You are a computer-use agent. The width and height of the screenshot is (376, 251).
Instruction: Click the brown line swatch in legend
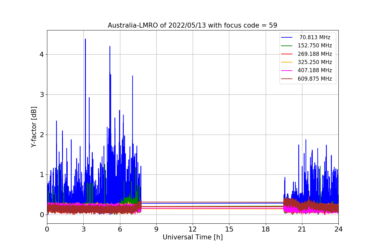[x=287, y=79]
